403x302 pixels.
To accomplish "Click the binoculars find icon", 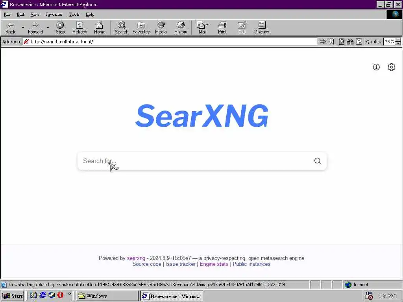I will (350, 42).
